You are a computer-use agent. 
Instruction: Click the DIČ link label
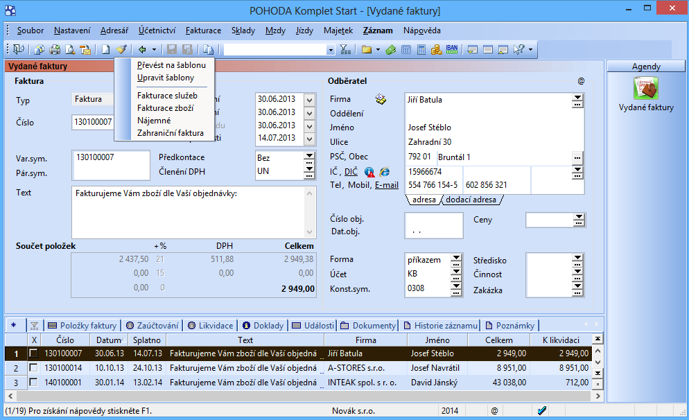[x=351, y=172]
